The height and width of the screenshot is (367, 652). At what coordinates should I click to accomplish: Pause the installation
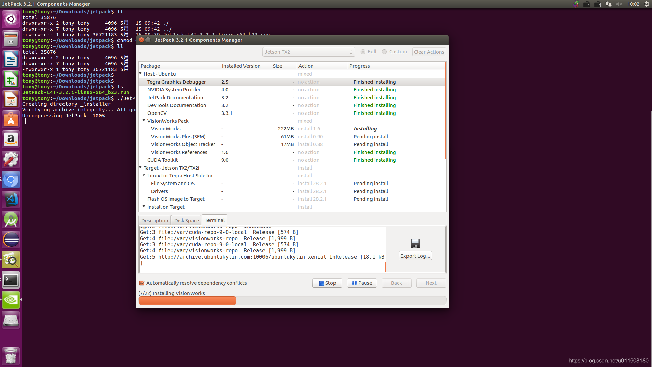point(362,283)
